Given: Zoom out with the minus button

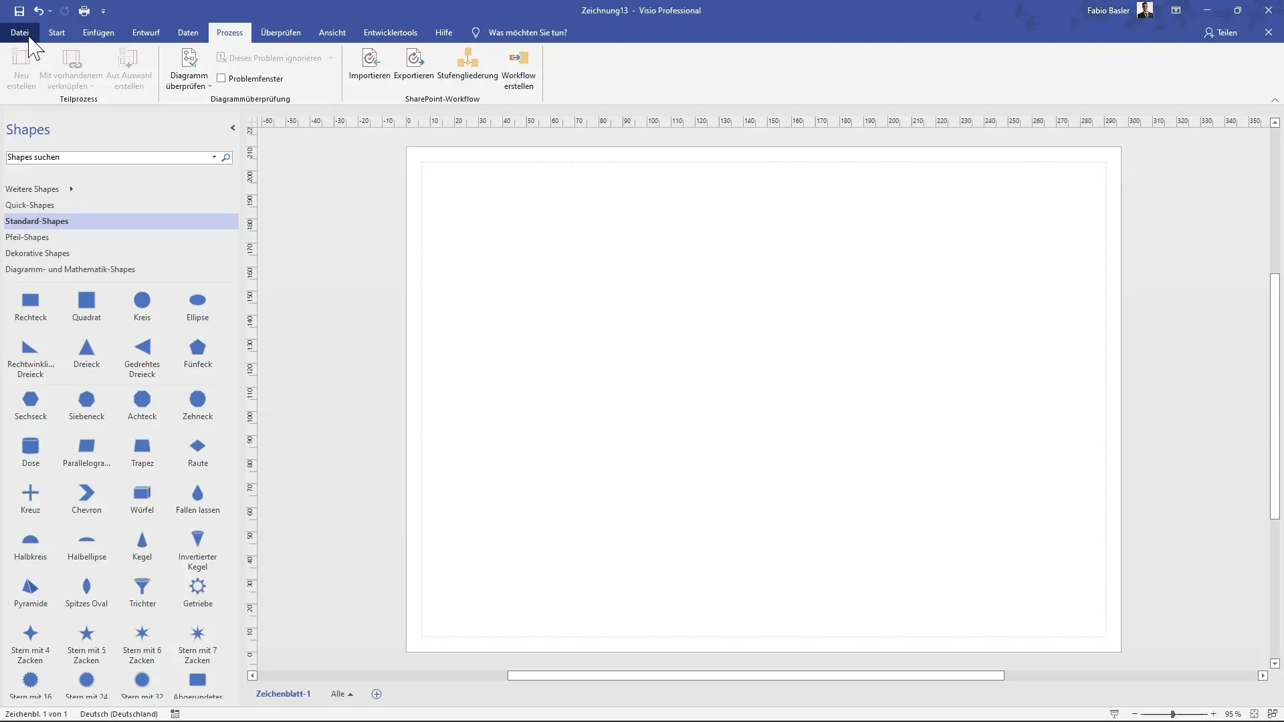Looking at the screenshot, I should tap(1135, 715).
